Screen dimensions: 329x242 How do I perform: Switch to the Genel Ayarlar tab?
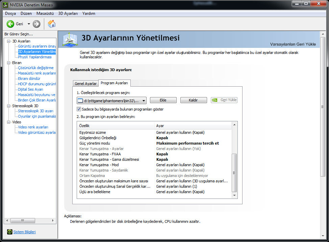coord(85,84)
